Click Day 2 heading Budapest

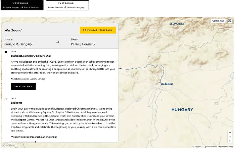16,103
